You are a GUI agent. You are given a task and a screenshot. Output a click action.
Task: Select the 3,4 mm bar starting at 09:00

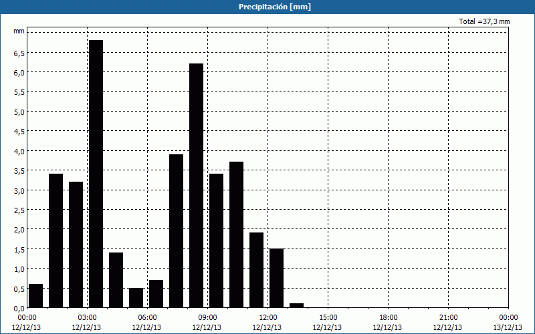coord(216,240)
